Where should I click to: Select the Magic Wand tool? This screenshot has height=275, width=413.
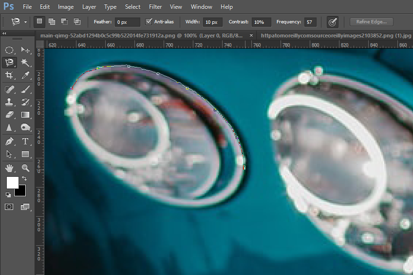click(25, 63)
